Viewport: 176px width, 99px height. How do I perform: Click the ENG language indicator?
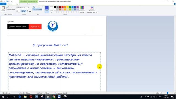[x=160, y=97]
